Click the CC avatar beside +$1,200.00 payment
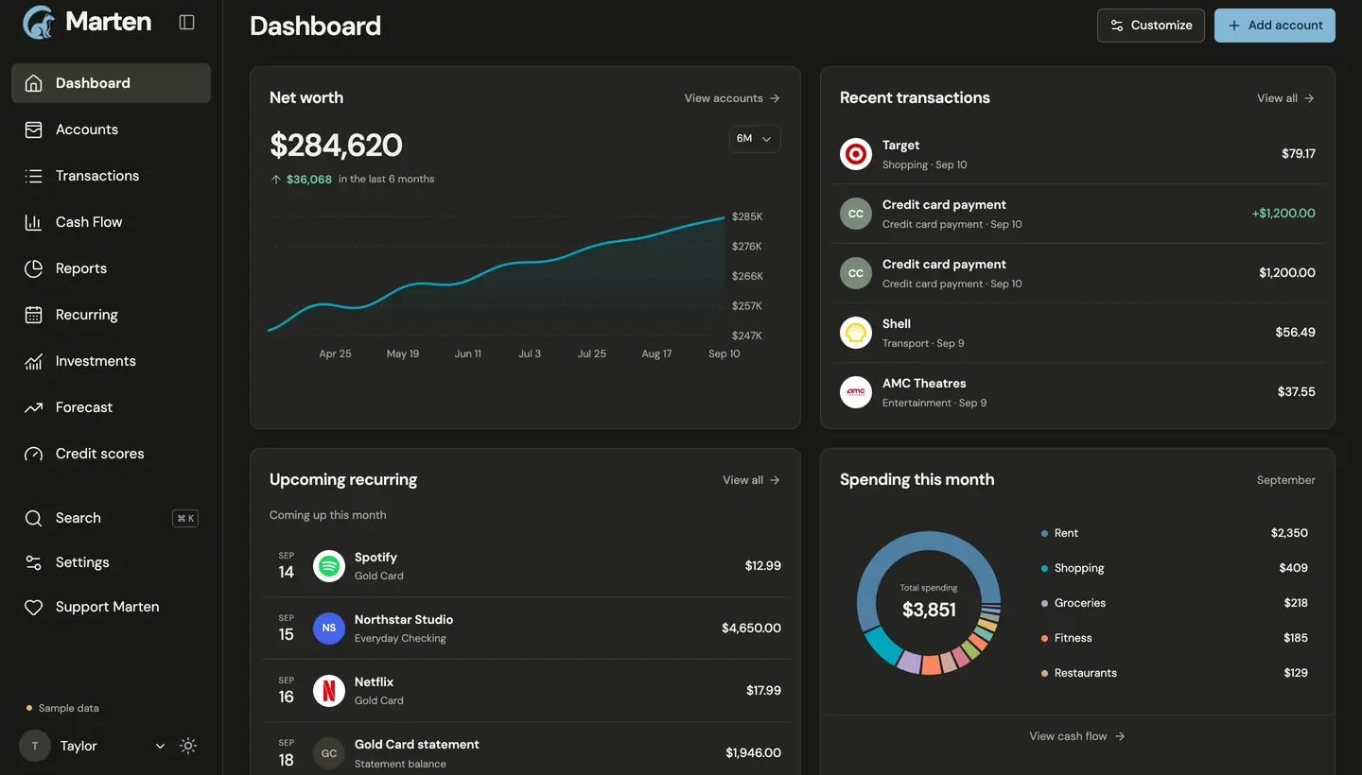The image size is (1362, 775). tap(856, 214)
